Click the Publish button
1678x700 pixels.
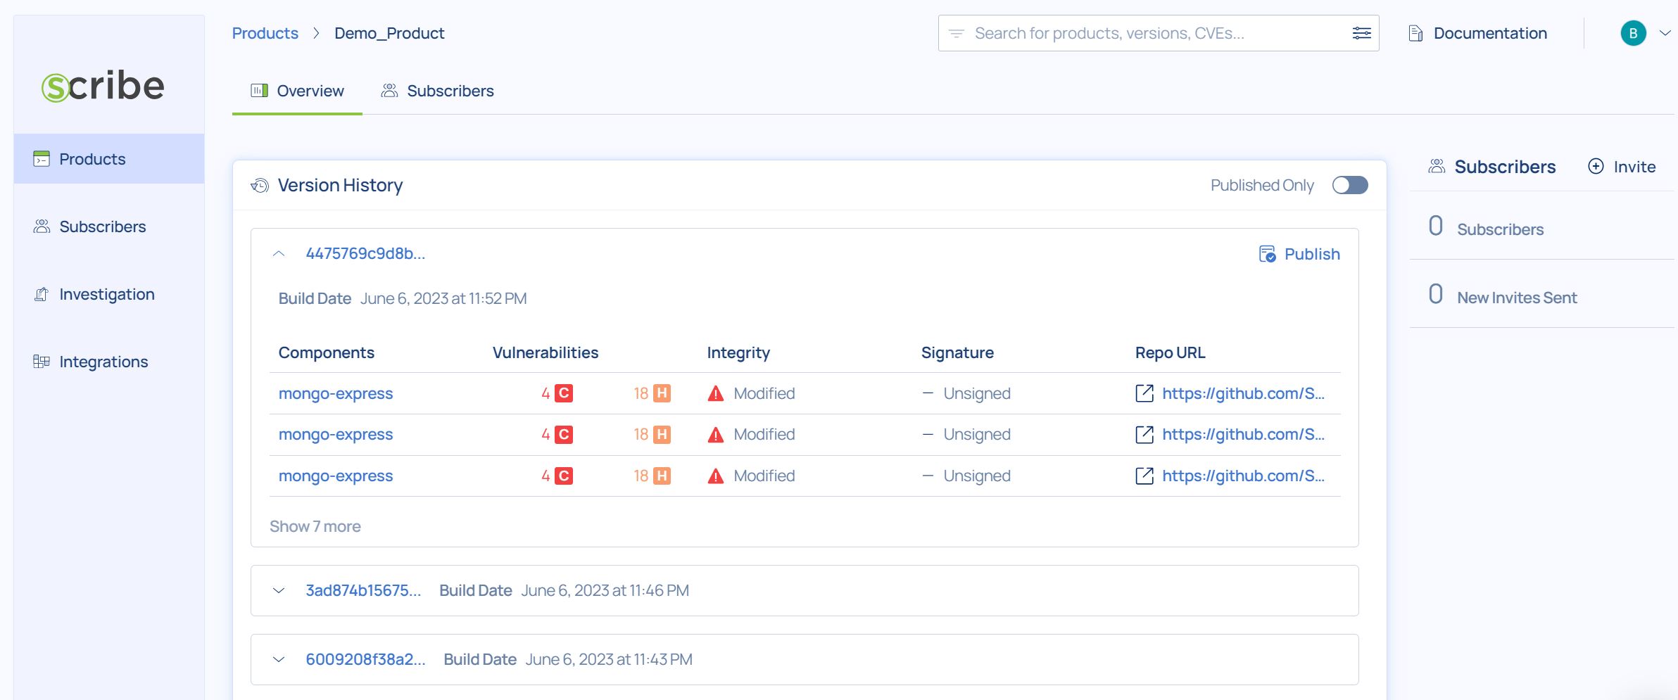1299,254
